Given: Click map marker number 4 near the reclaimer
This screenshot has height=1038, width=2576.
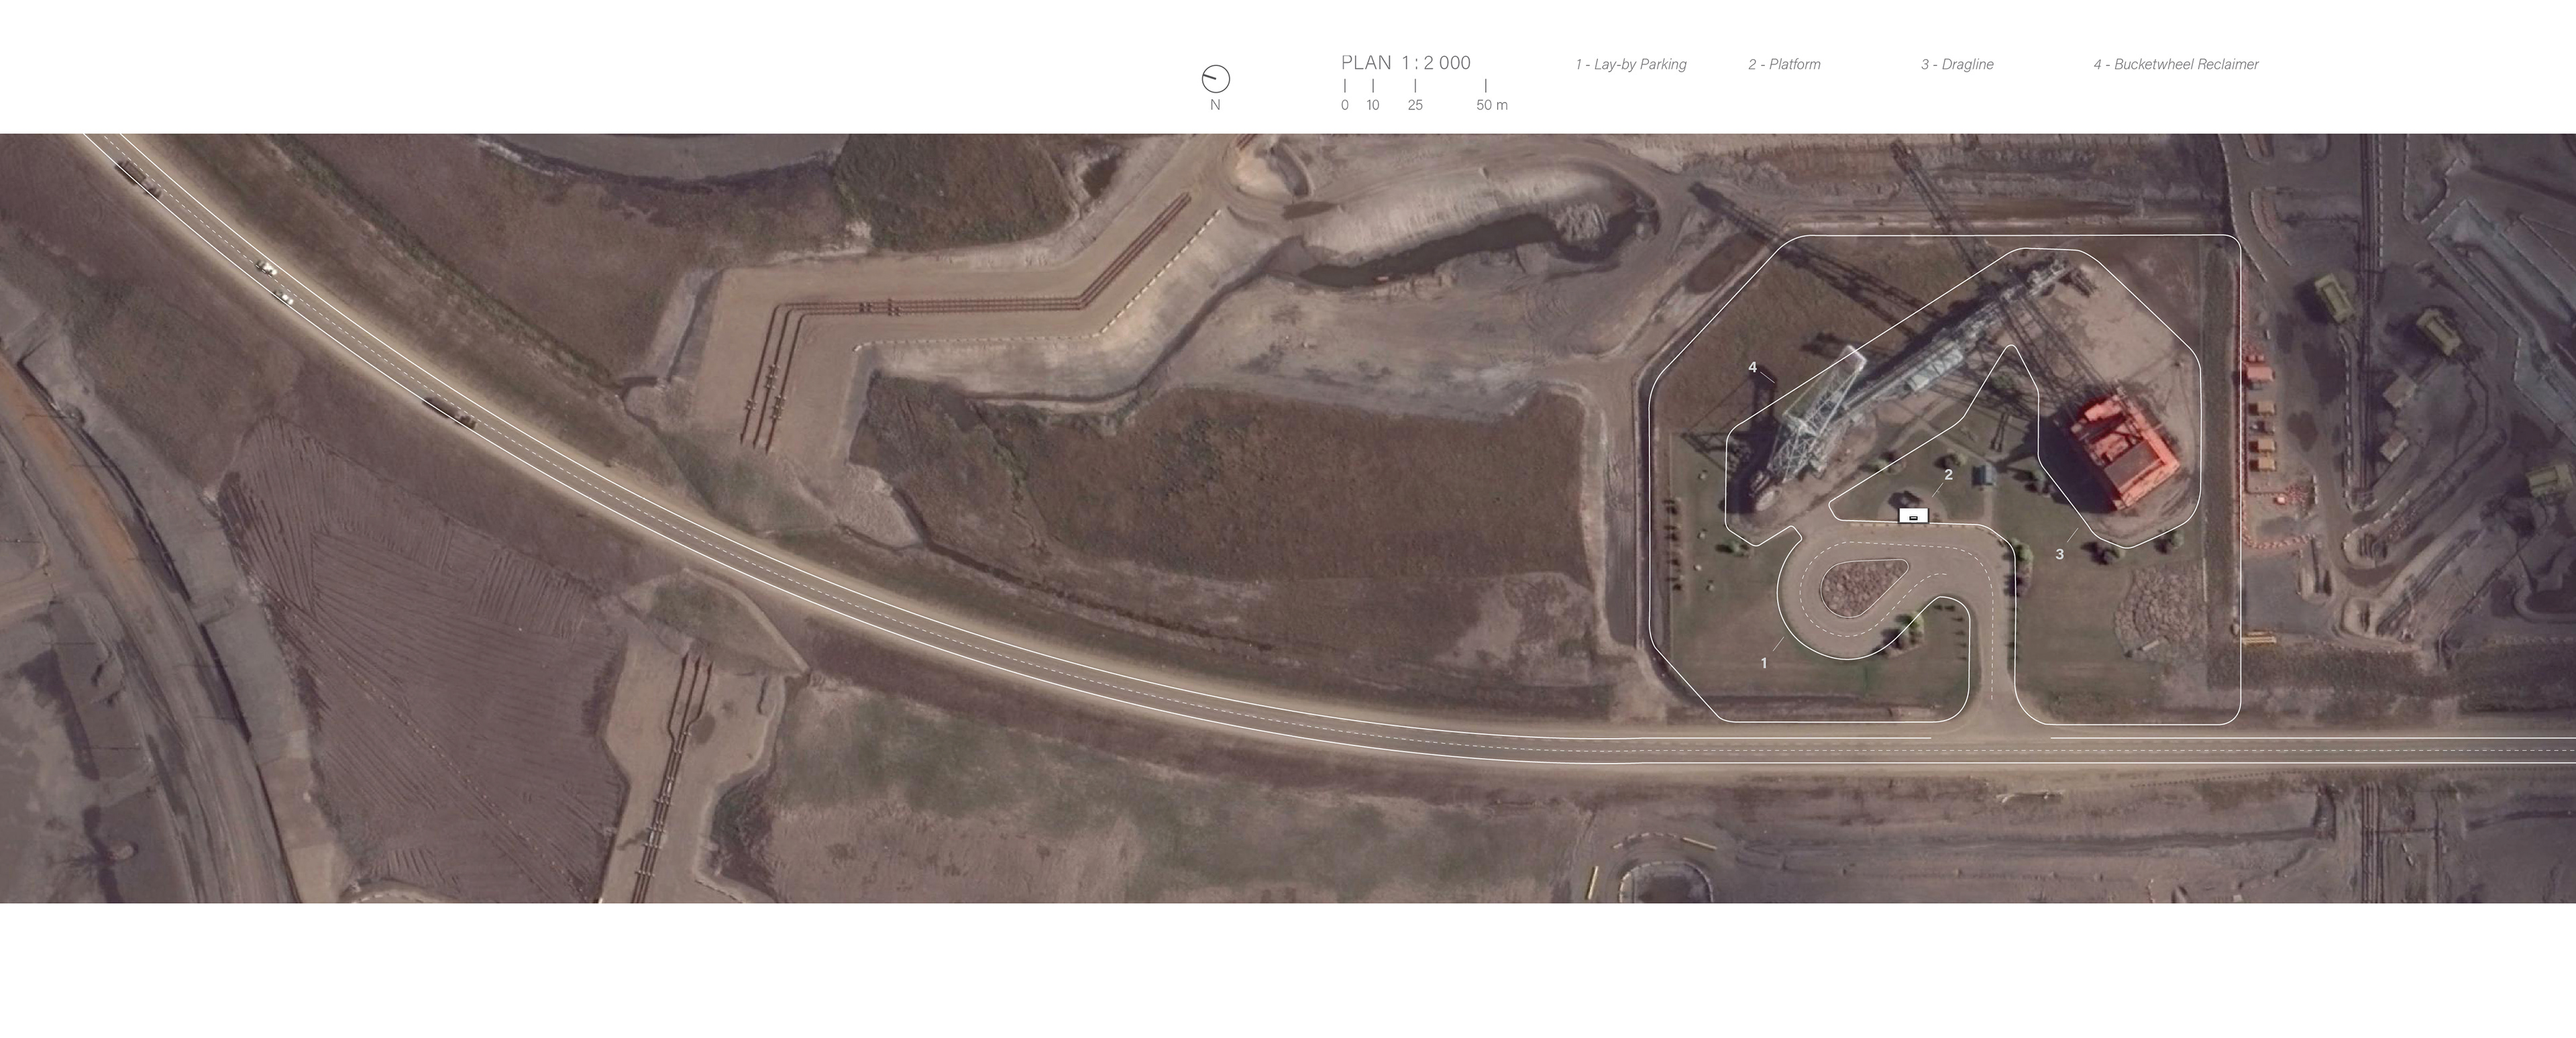Looking at the screenshot, I should click(x=1752, y=368).
